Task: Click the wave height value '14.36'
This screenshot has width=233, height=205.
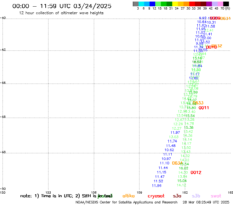Action: point(188,136)
